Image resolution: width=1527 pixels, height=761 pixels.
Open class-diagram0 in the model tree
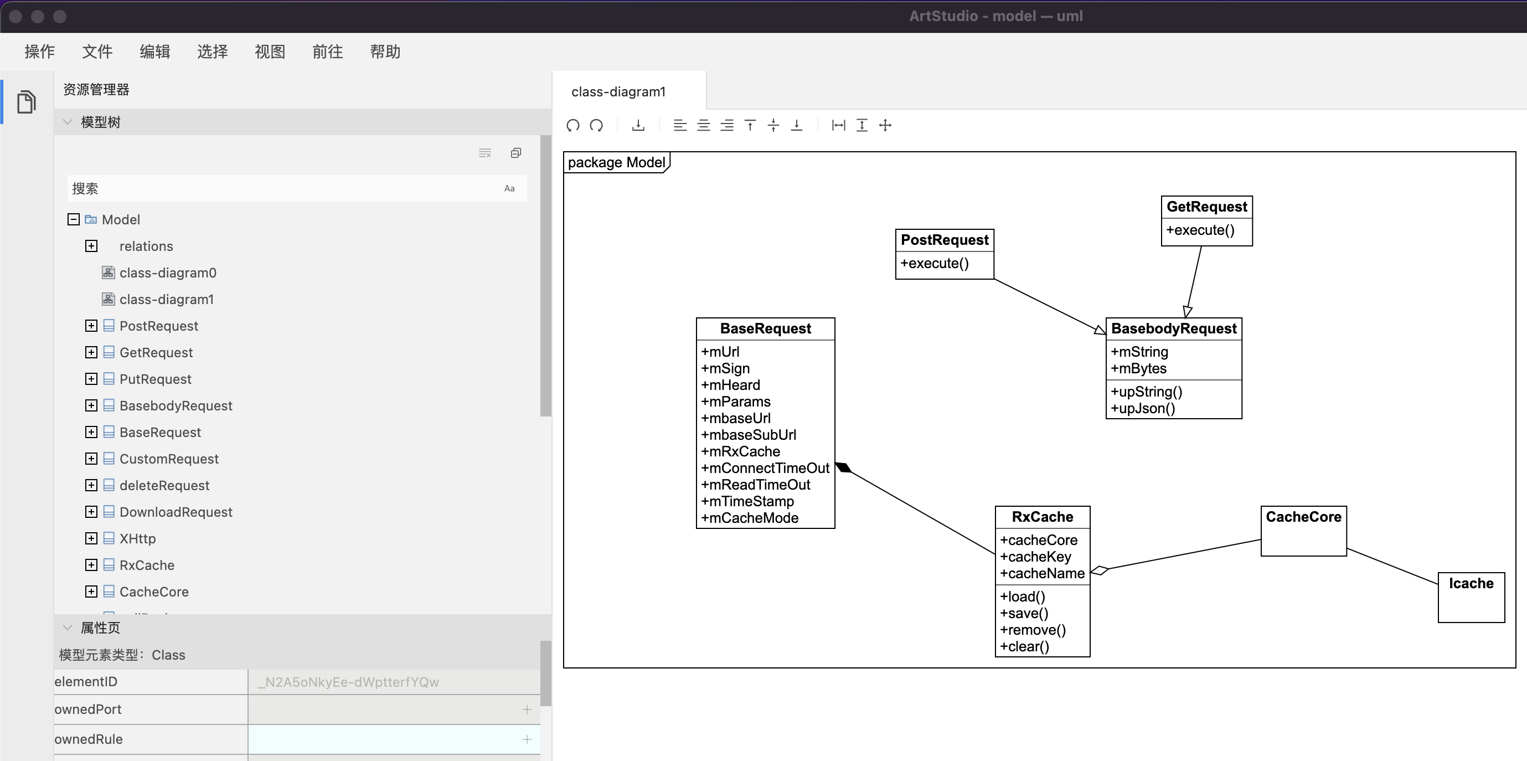pyautogui.click(x=167, y=273)
